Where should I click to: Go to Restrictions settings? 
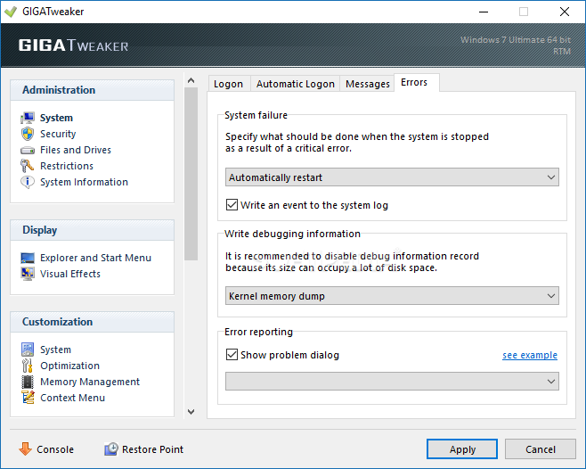pos(67,166)
